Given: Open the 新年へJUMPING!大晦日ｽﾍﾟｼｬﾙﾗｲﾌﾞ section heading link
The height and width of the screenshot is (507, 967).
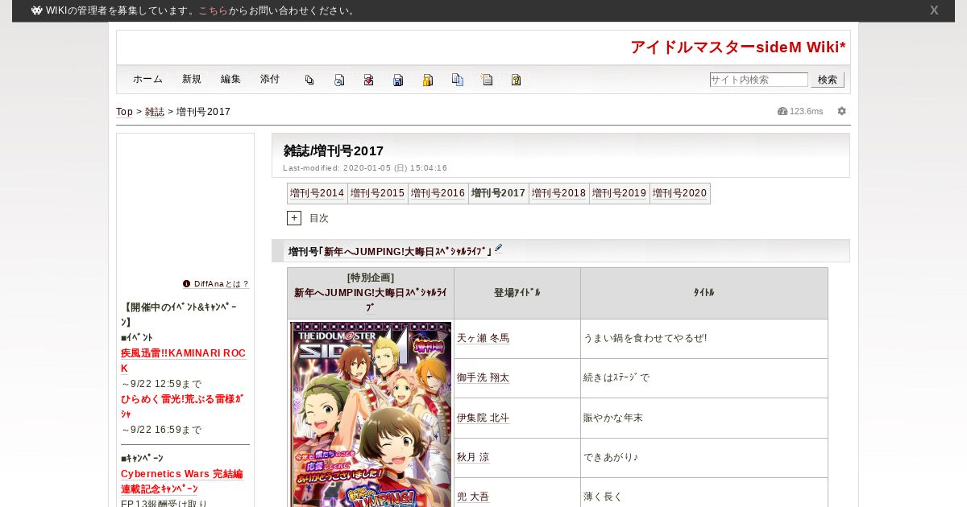Looking at the screenshot, I should point(407,252).
